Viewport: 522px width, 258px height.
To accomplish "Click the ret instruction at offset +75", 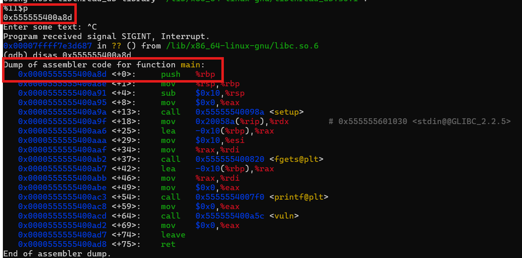I will pyautogui.click(x=168, y=244).
